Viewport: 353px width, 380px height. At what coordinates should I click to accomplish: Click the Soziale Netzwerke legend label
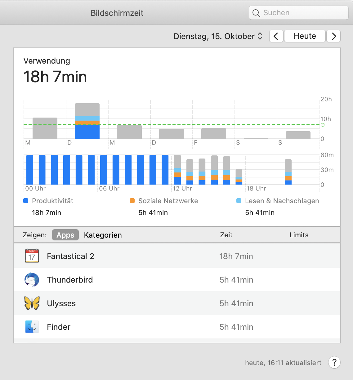[168, 201]
